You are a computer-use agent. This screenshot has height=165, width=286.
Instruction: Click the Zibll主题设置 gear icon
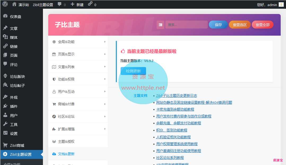[x=5, y=154]
